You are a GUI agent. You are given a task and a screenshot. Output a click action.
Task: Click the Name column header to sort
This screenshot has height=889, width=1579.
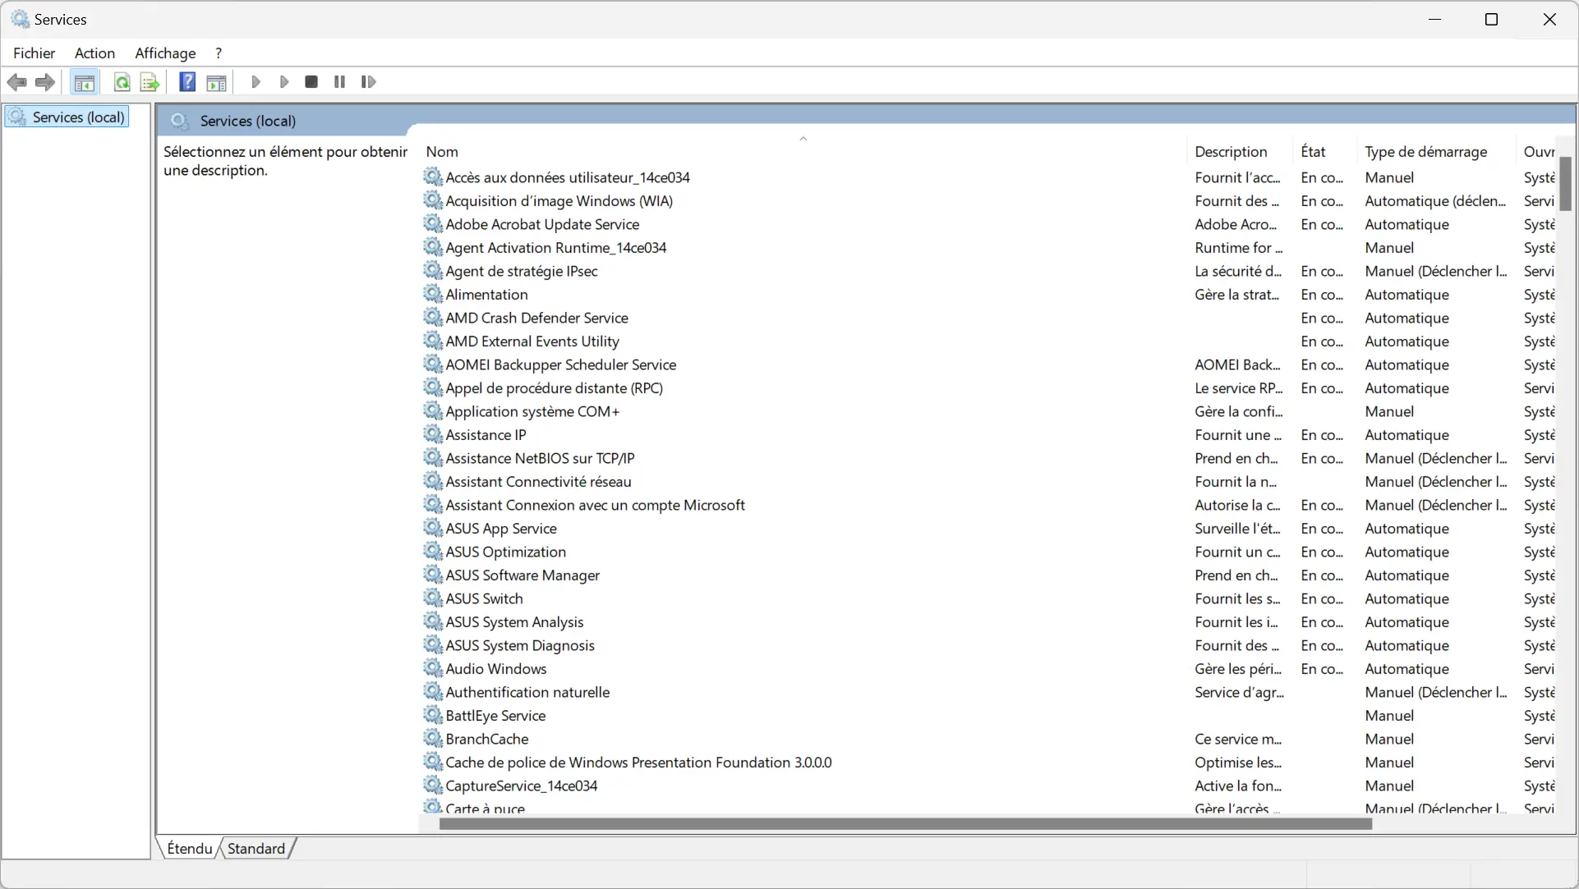click(441, 151)
